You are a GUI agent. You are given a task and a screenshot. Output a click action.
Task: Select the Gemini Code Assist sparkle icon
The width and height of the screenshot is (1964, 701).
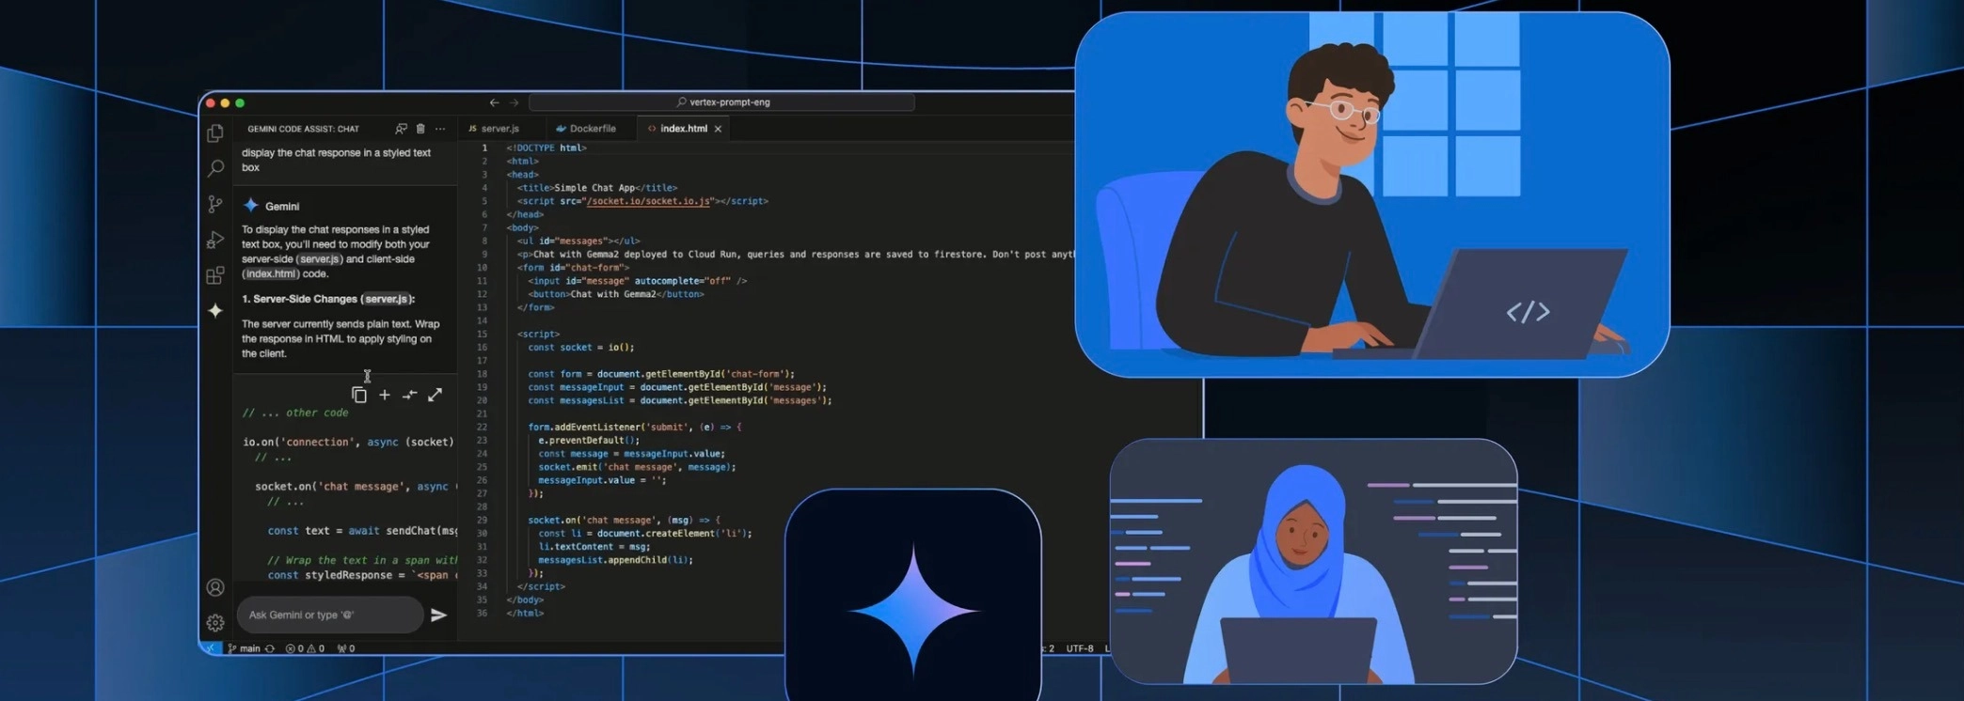(x=215, y=310)
